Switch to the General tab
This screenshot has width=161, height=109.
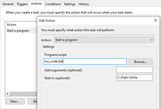pyautogui.click(x=8, y=4)
